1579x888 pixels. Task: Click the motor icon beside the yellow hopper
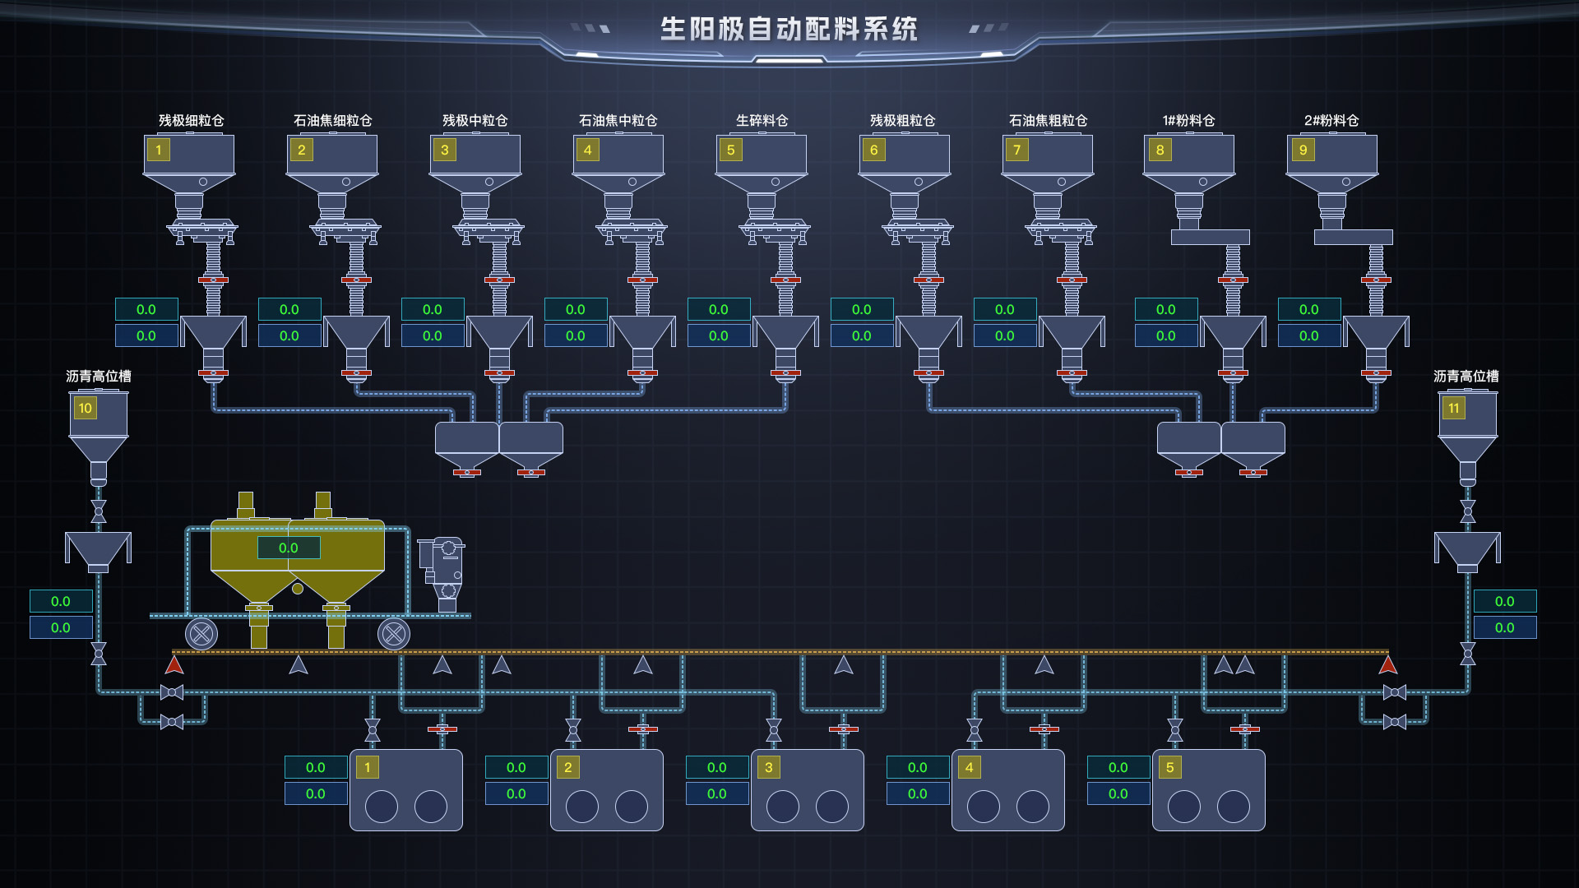point(442,567)
